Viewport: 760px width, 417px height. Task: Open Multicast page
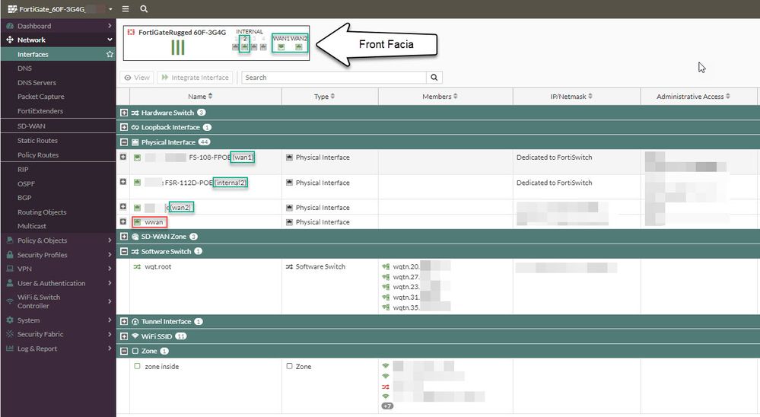(32, 227)
